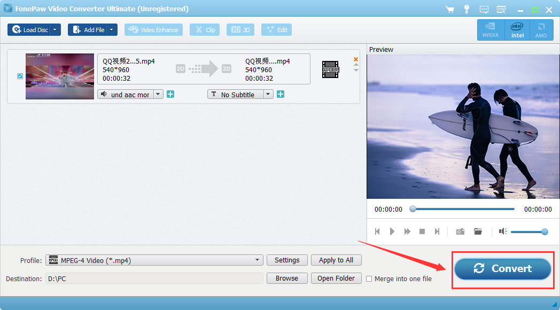Toggle NVIDIA acceleration option
Image resolution: width=560 pixels, height=310 pixels.
point(491,30)
